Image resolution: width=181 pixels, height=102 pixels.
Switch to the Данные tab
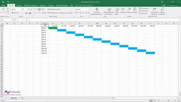[51, 5]
